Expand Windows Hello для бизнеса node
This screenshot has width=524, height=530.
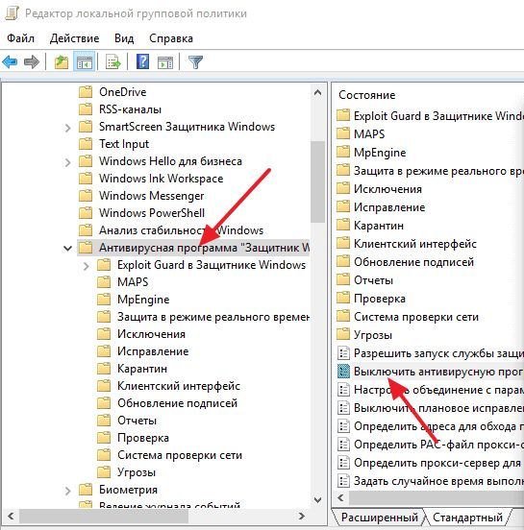point(67,162)
